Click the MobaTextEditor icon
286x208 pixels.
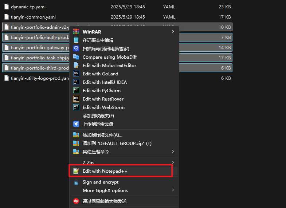pos(76,65)
